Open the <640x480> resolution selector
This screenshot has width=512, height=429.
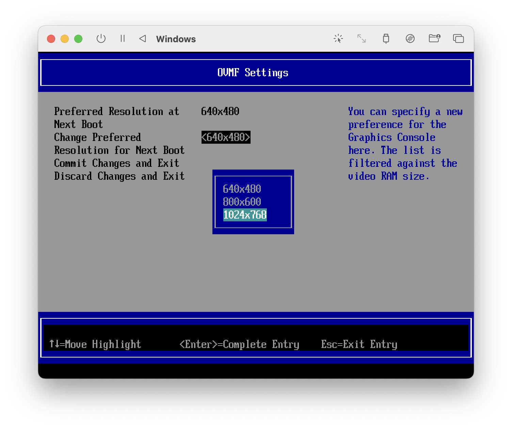[x=226, y=137]
